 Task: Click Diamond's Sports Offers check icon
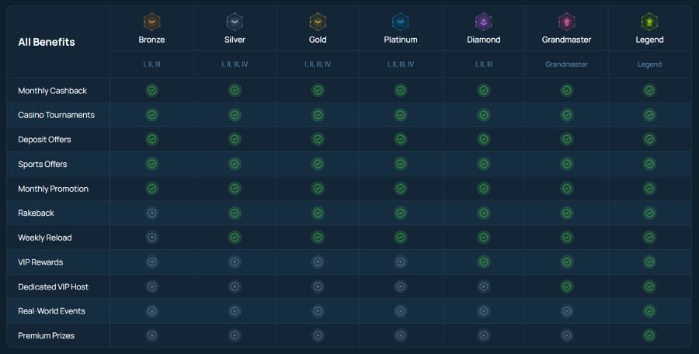pyautogui.click(x=484, y=164)
